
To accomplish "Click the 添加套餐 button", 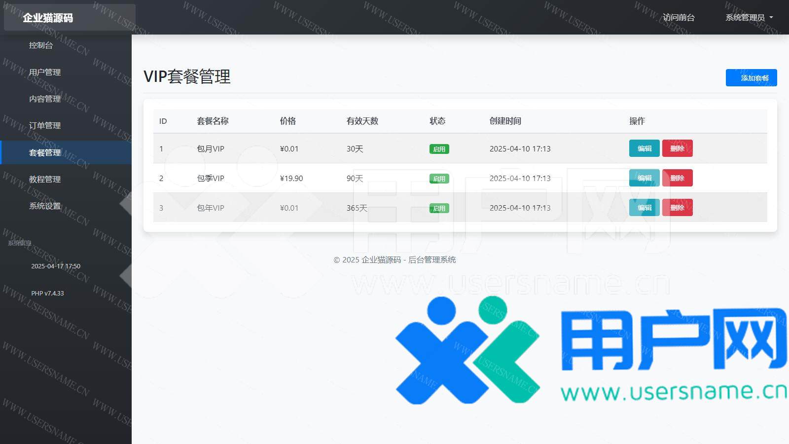I will tap(751, 78).
